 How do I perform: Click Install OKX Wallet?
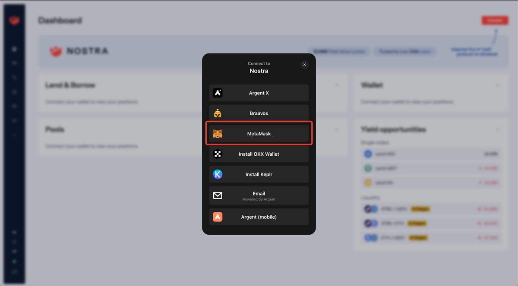click(x=259, y=154)
